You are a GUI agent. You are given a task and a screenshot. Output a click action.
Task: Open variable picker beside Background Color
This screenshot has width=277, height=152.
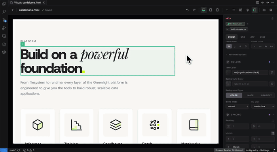click(x=272, y=84)
